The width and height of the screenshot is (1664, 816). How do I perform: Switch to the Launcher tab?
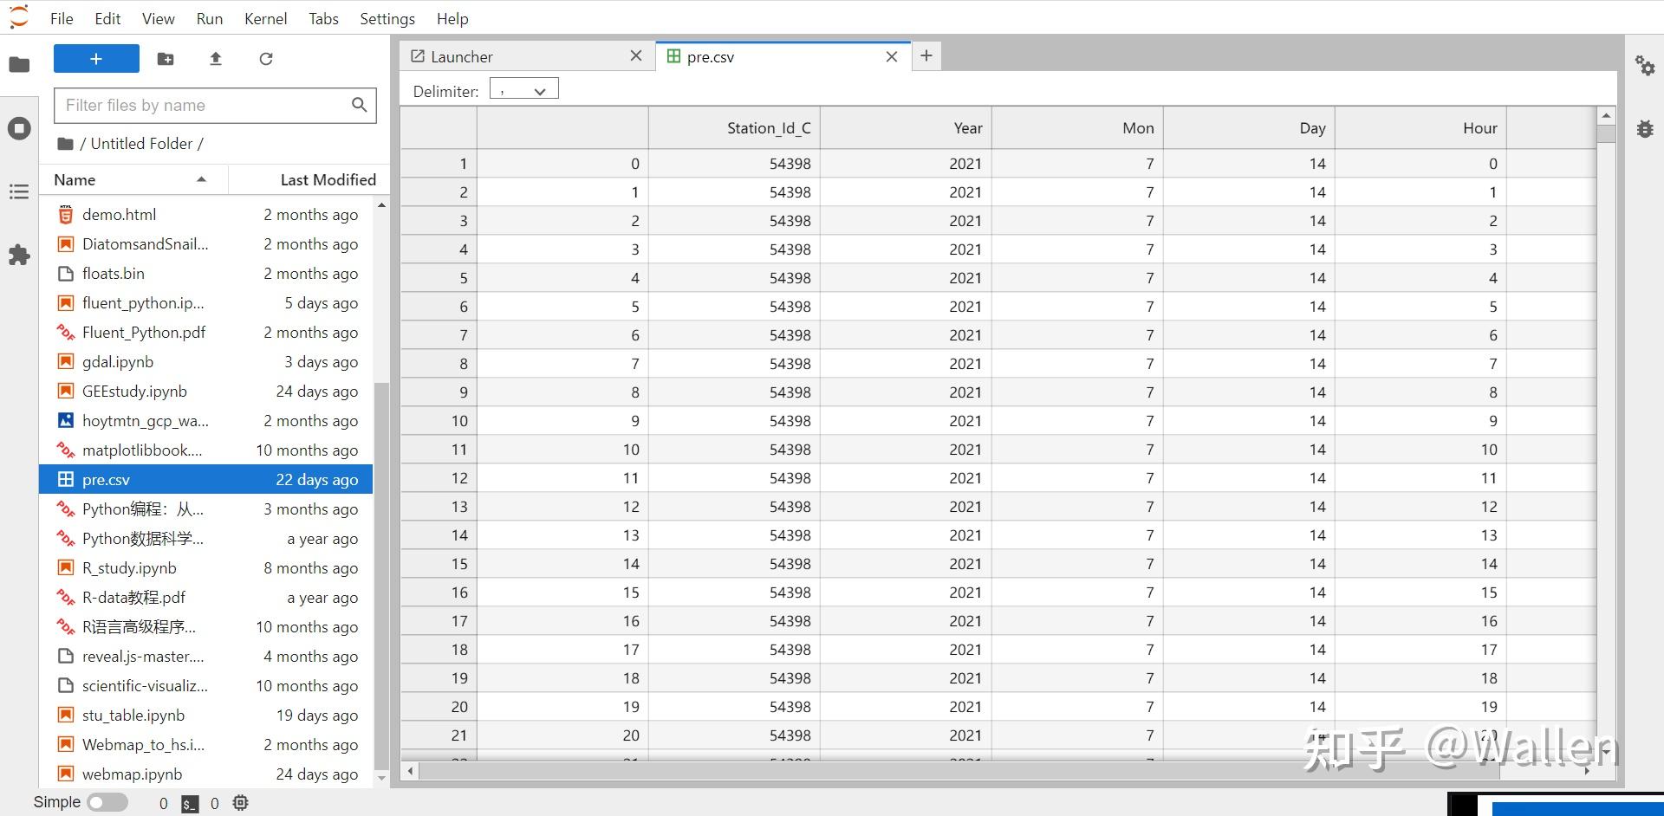point(527,56)
